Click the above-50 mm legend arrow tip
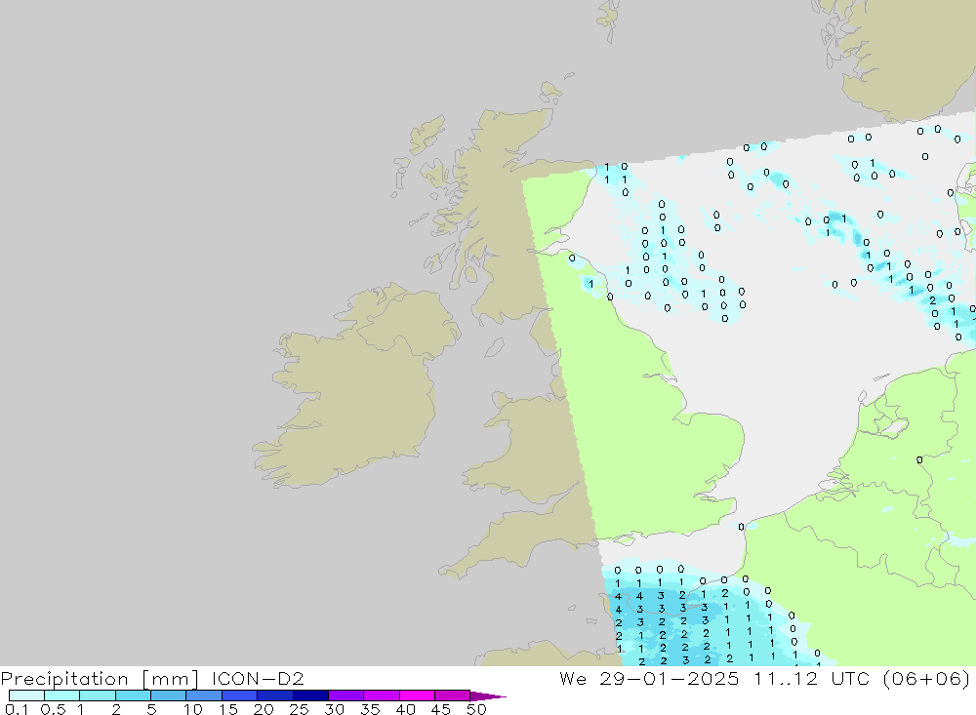 coord(487,696)
